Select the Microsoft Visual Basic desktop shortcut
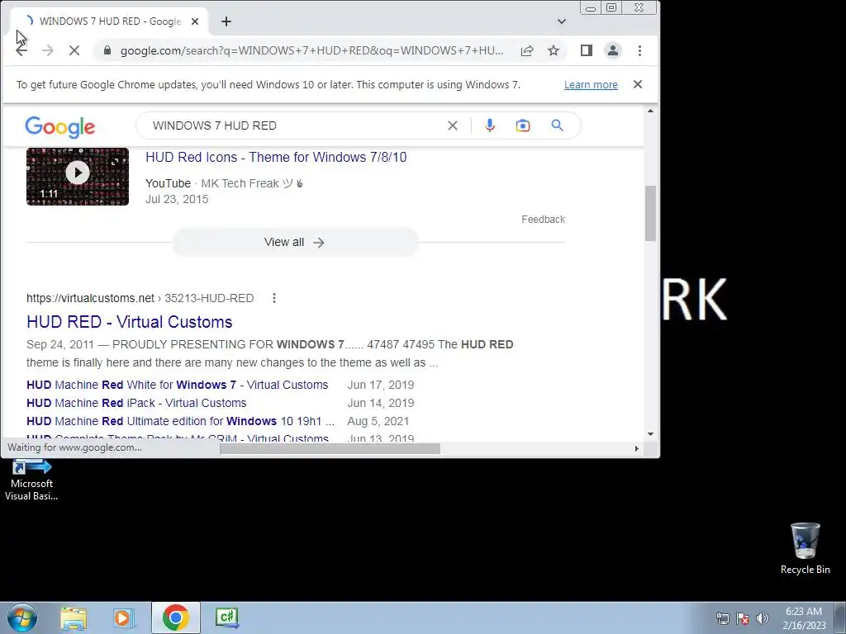This screenshot has width=846, height=634. click(x=31, y=480)
